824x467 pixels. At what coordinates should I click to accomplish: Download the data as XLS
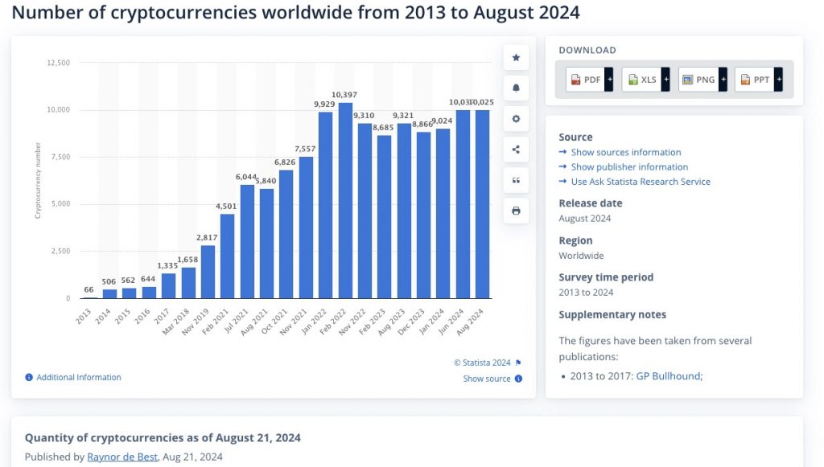click(645, 80)
